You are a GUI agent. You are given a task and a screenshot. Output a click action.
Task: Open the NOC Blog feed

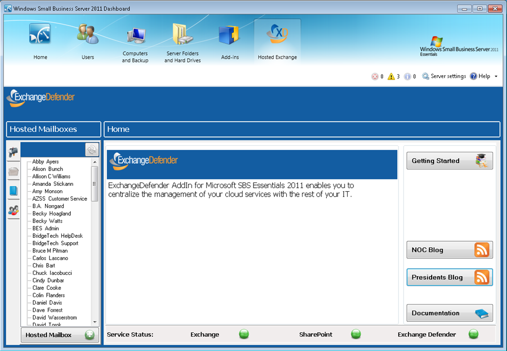pos(449,250)
